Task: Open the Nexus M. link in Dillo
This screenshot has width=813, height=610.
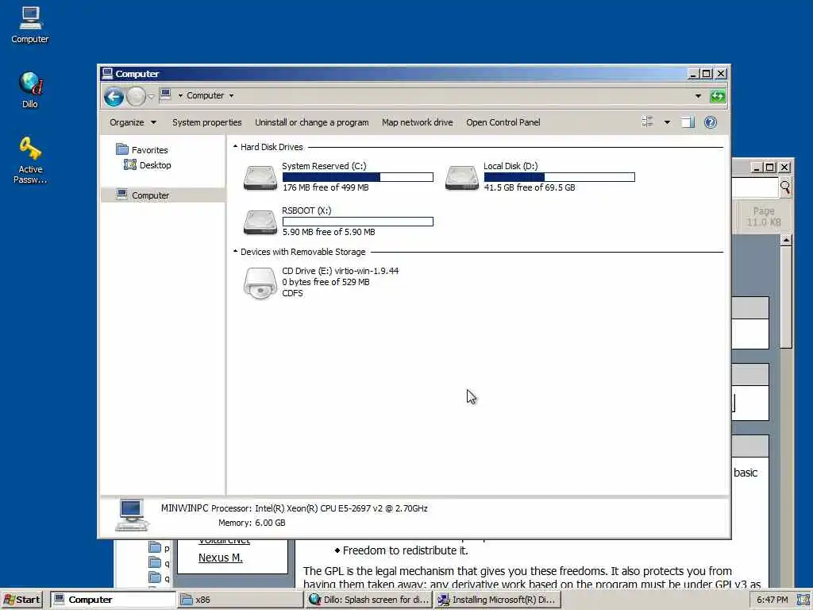Action: tap(221, 558)
